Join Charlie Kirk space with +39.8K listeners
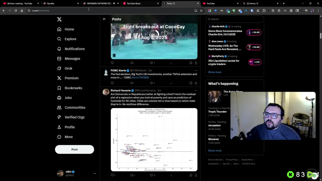Viewport: 322px width, 181px height. pos(254,32)
